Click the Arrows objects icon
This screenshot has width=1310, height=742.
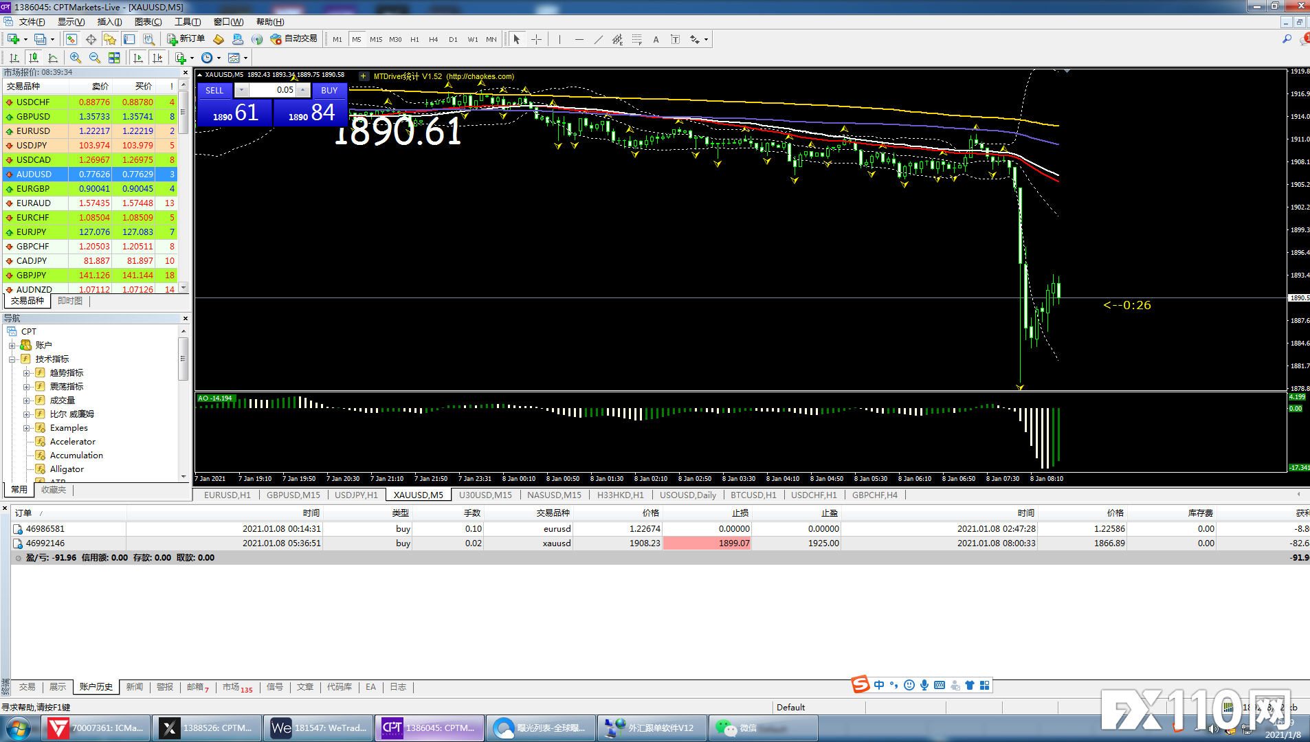(695, 39)
